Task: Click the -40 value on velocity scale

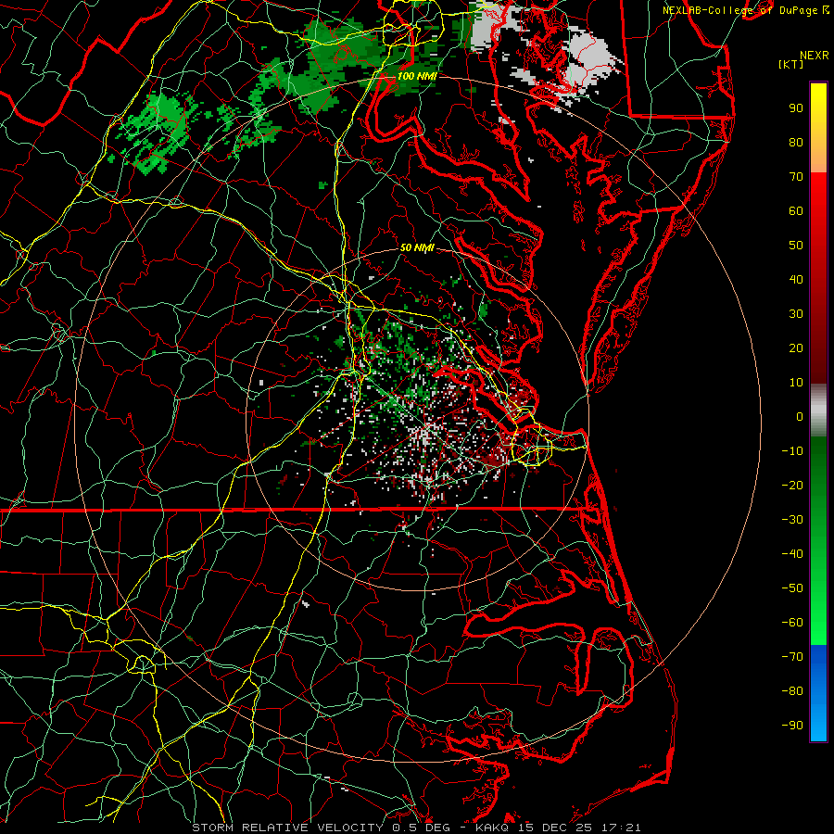Action: [792, 554]
